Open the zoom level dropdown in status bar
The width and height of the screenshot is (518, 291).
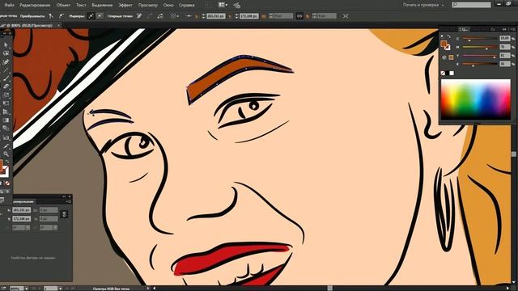click(x=27, y=289)
